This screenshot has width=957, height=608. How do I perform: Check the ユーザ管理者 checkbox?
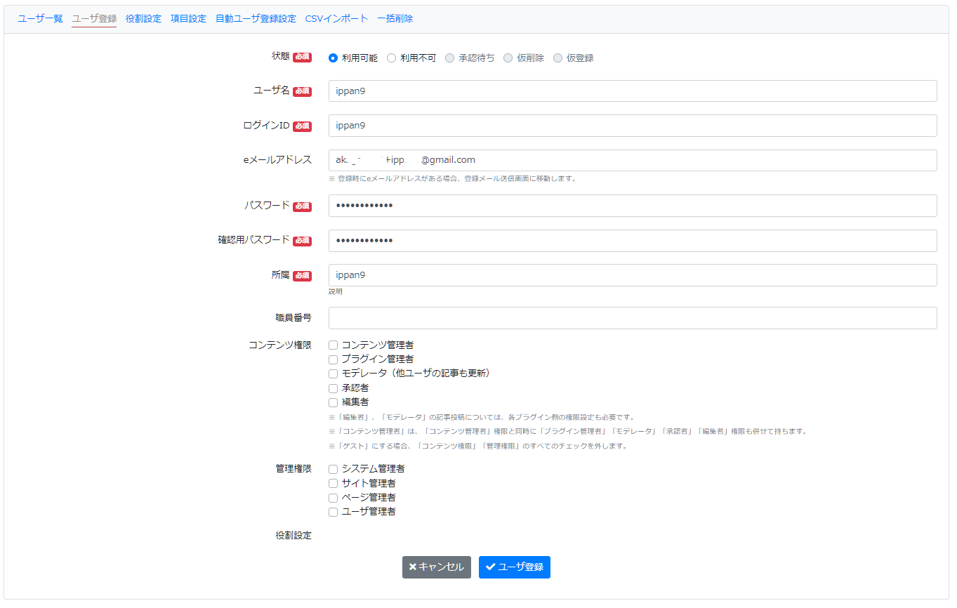click(333, 512)
